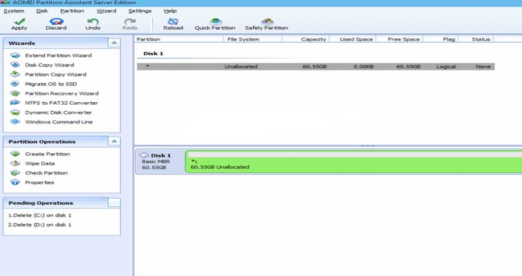Click the Logical flag cell

tap(446, 66)
